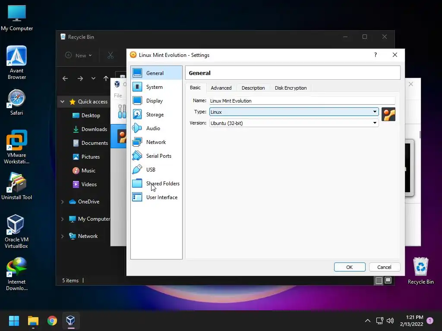Go forward in Recycle Bin window
The width and height of the screenshot is (442, 331).
pyautogui.click(x=80, y=78)
